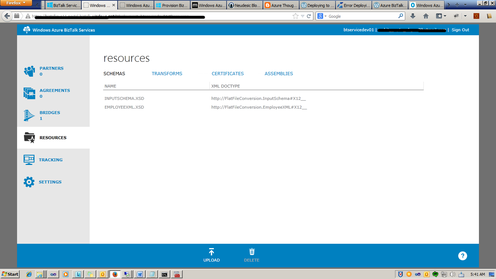
Task: Switch to Neudesic Blo... browser tab
Action: 244,5
